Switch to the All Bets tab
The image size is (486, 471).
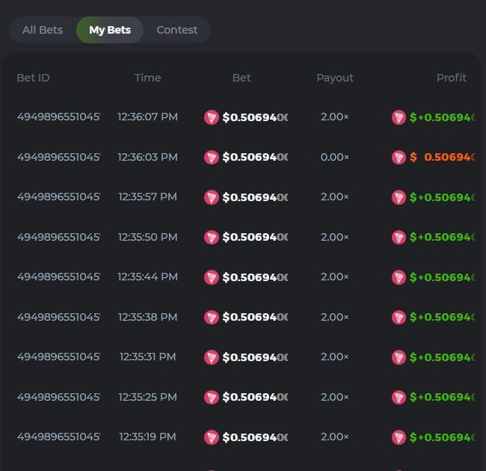coord(43,30)
